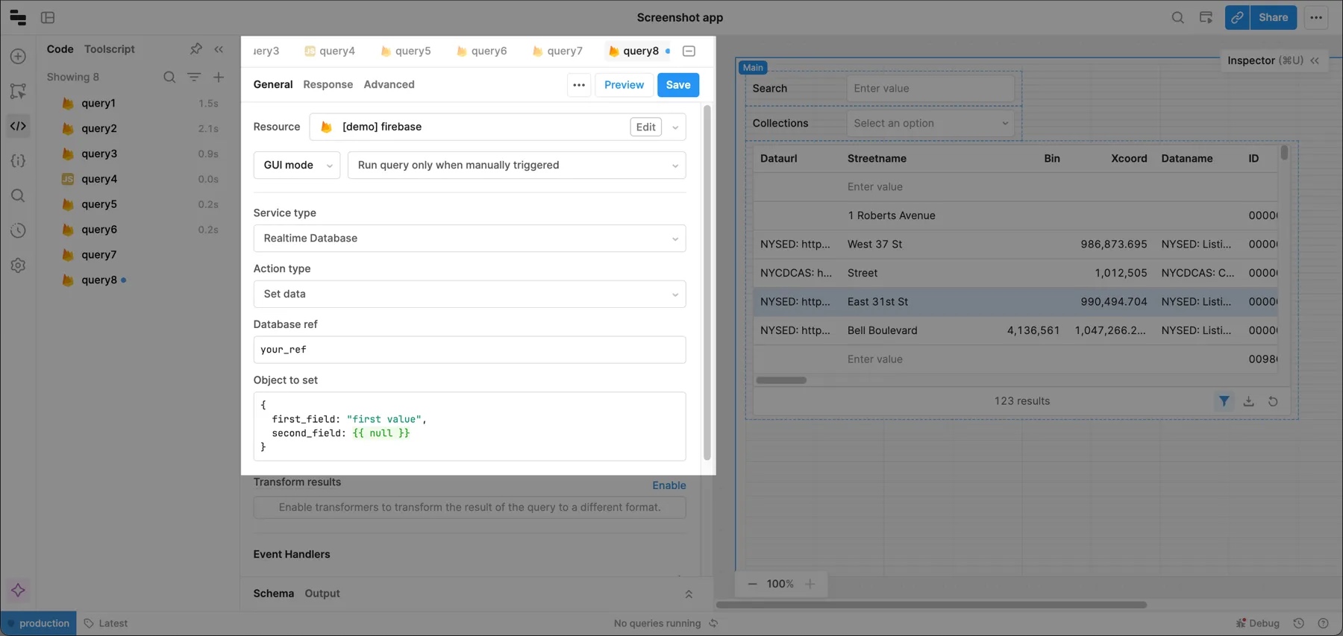The width and height of the screenshot is (1343, 636).
Task: Click the Search input field on canvas
Action: pyautogui.click(x=930, y=89)
